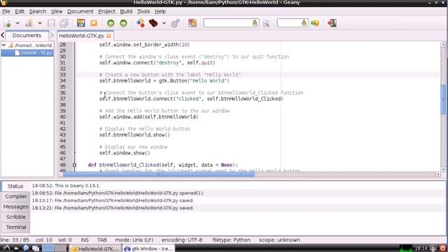Navigate forward with the green right arrow
Viewport: 448px width, 252px height.
pos(123,23)
